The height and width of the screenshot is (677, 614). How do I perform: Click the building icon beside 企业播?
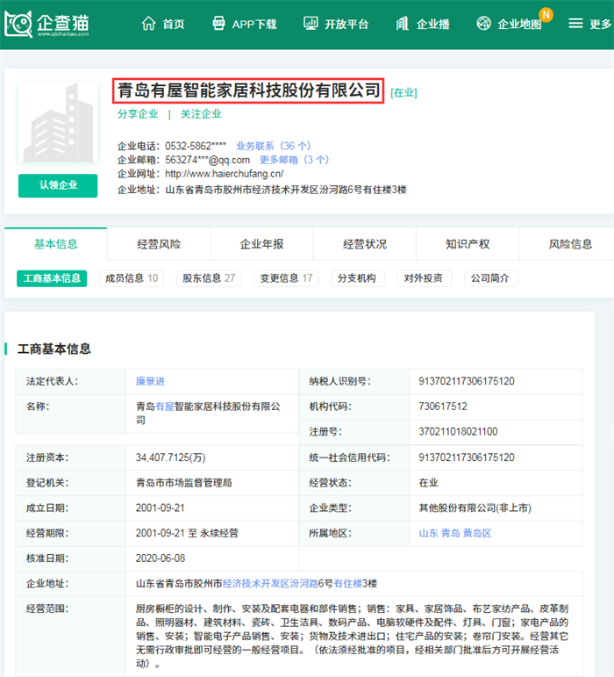pos(403,24)
